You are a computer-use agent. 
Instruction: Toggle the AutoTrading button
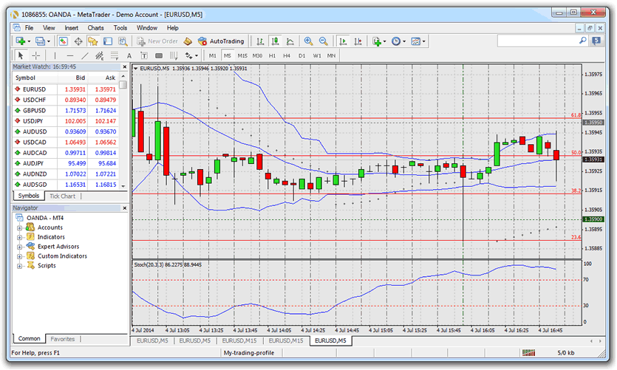(221, 41)
